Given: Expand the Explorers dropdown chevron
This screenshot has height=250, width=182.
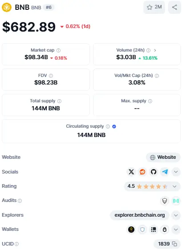Looking at the screenshot, I should tap(176, 215).
